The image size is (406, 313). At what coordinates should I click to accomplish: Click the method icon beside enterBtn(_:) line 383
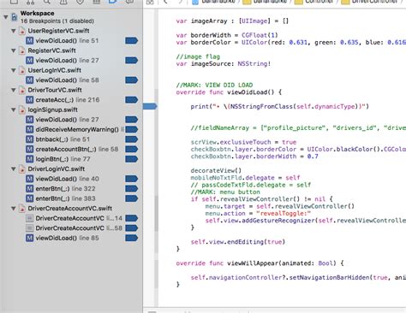(30, 198)
